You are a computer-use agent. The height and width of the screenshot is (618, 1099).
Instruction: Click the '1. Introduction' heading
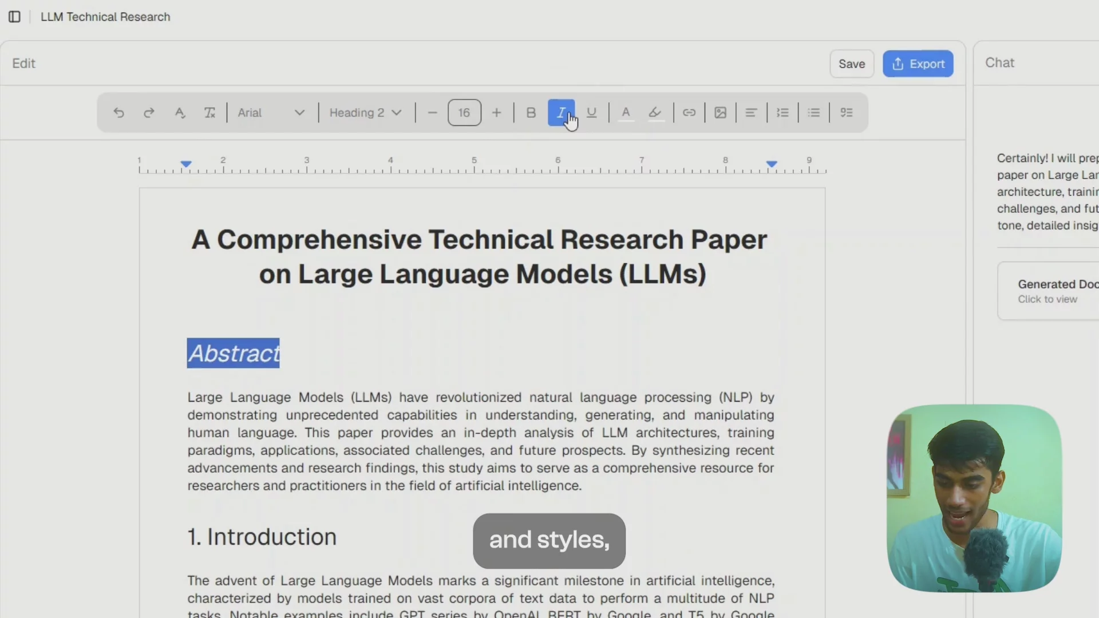[262, 537]
